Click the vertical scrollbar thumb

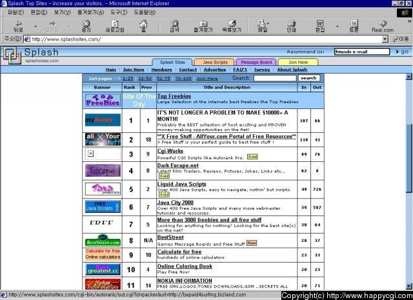(408, 158)
